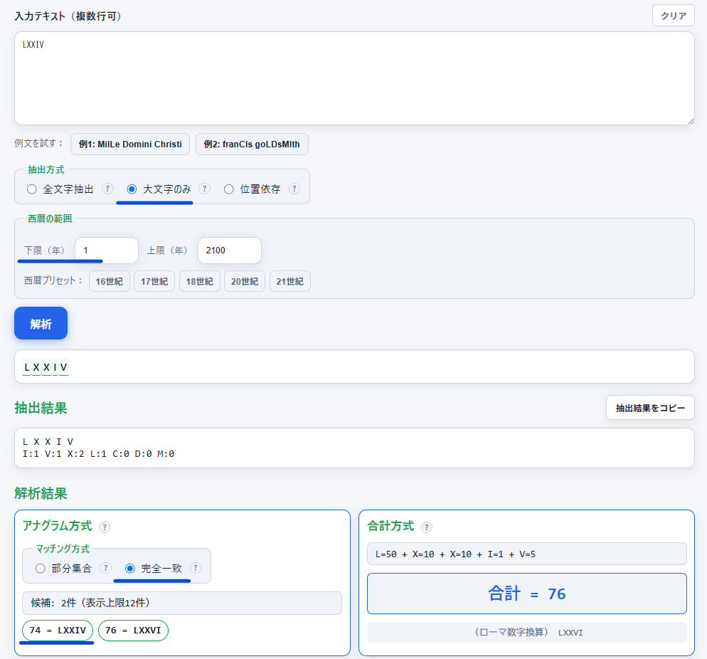Select the 完全一致 radio button
Image resolution: width=707 pixels, height=659 pixels.
click(130, 569)
